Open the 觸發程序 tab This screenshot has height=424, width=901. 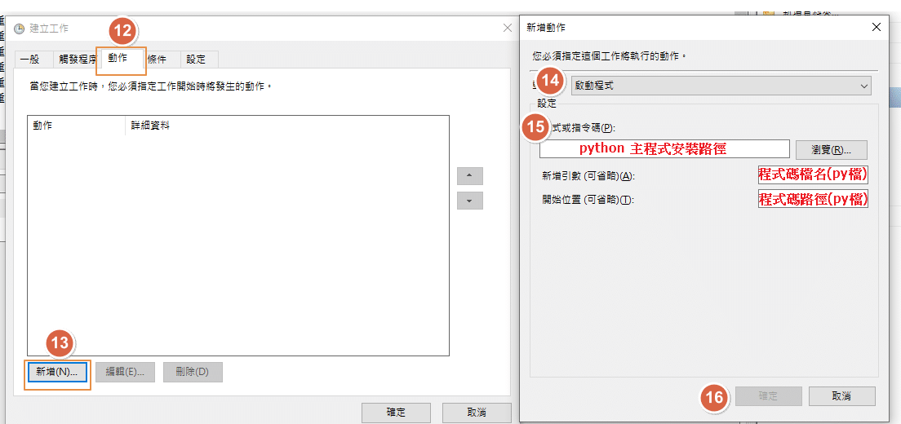pyautogui.click(x=77, y=60)
